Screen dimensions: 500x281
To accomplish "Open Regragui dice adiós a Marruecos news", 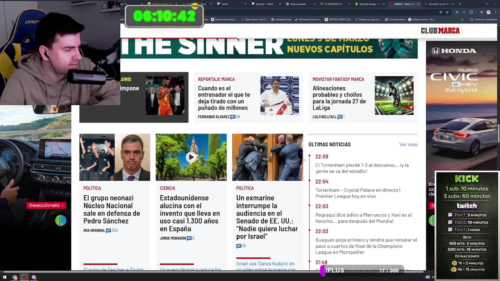I will pos(363,218).
